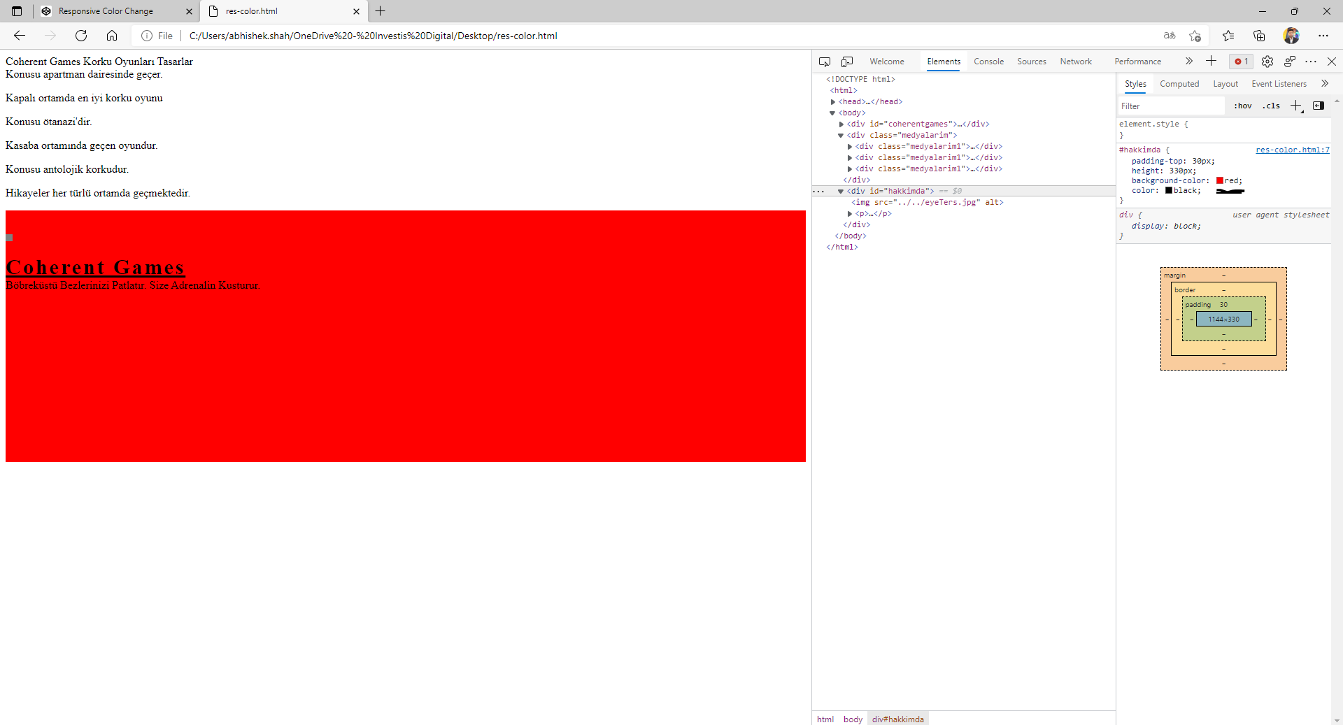Expand the p element node
1343x725 pixels.
click(850, 214)
